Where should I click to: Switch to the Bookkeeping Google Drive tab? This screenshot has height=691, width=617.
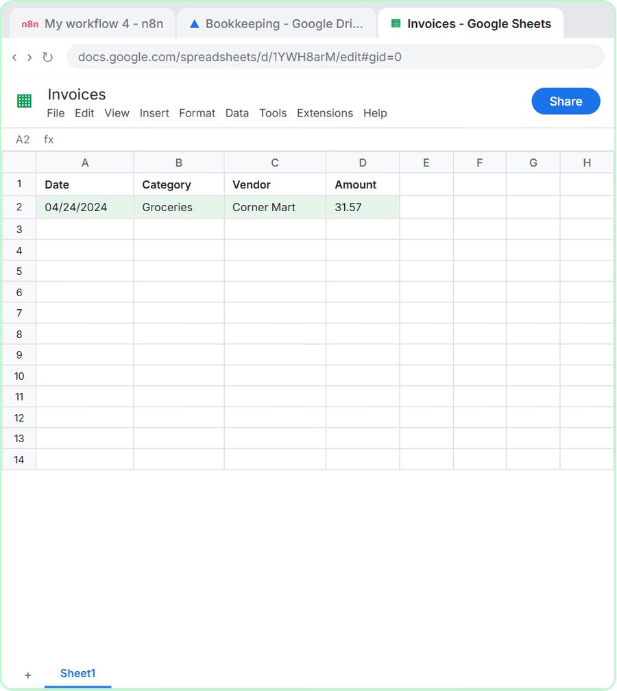[276, 24]
